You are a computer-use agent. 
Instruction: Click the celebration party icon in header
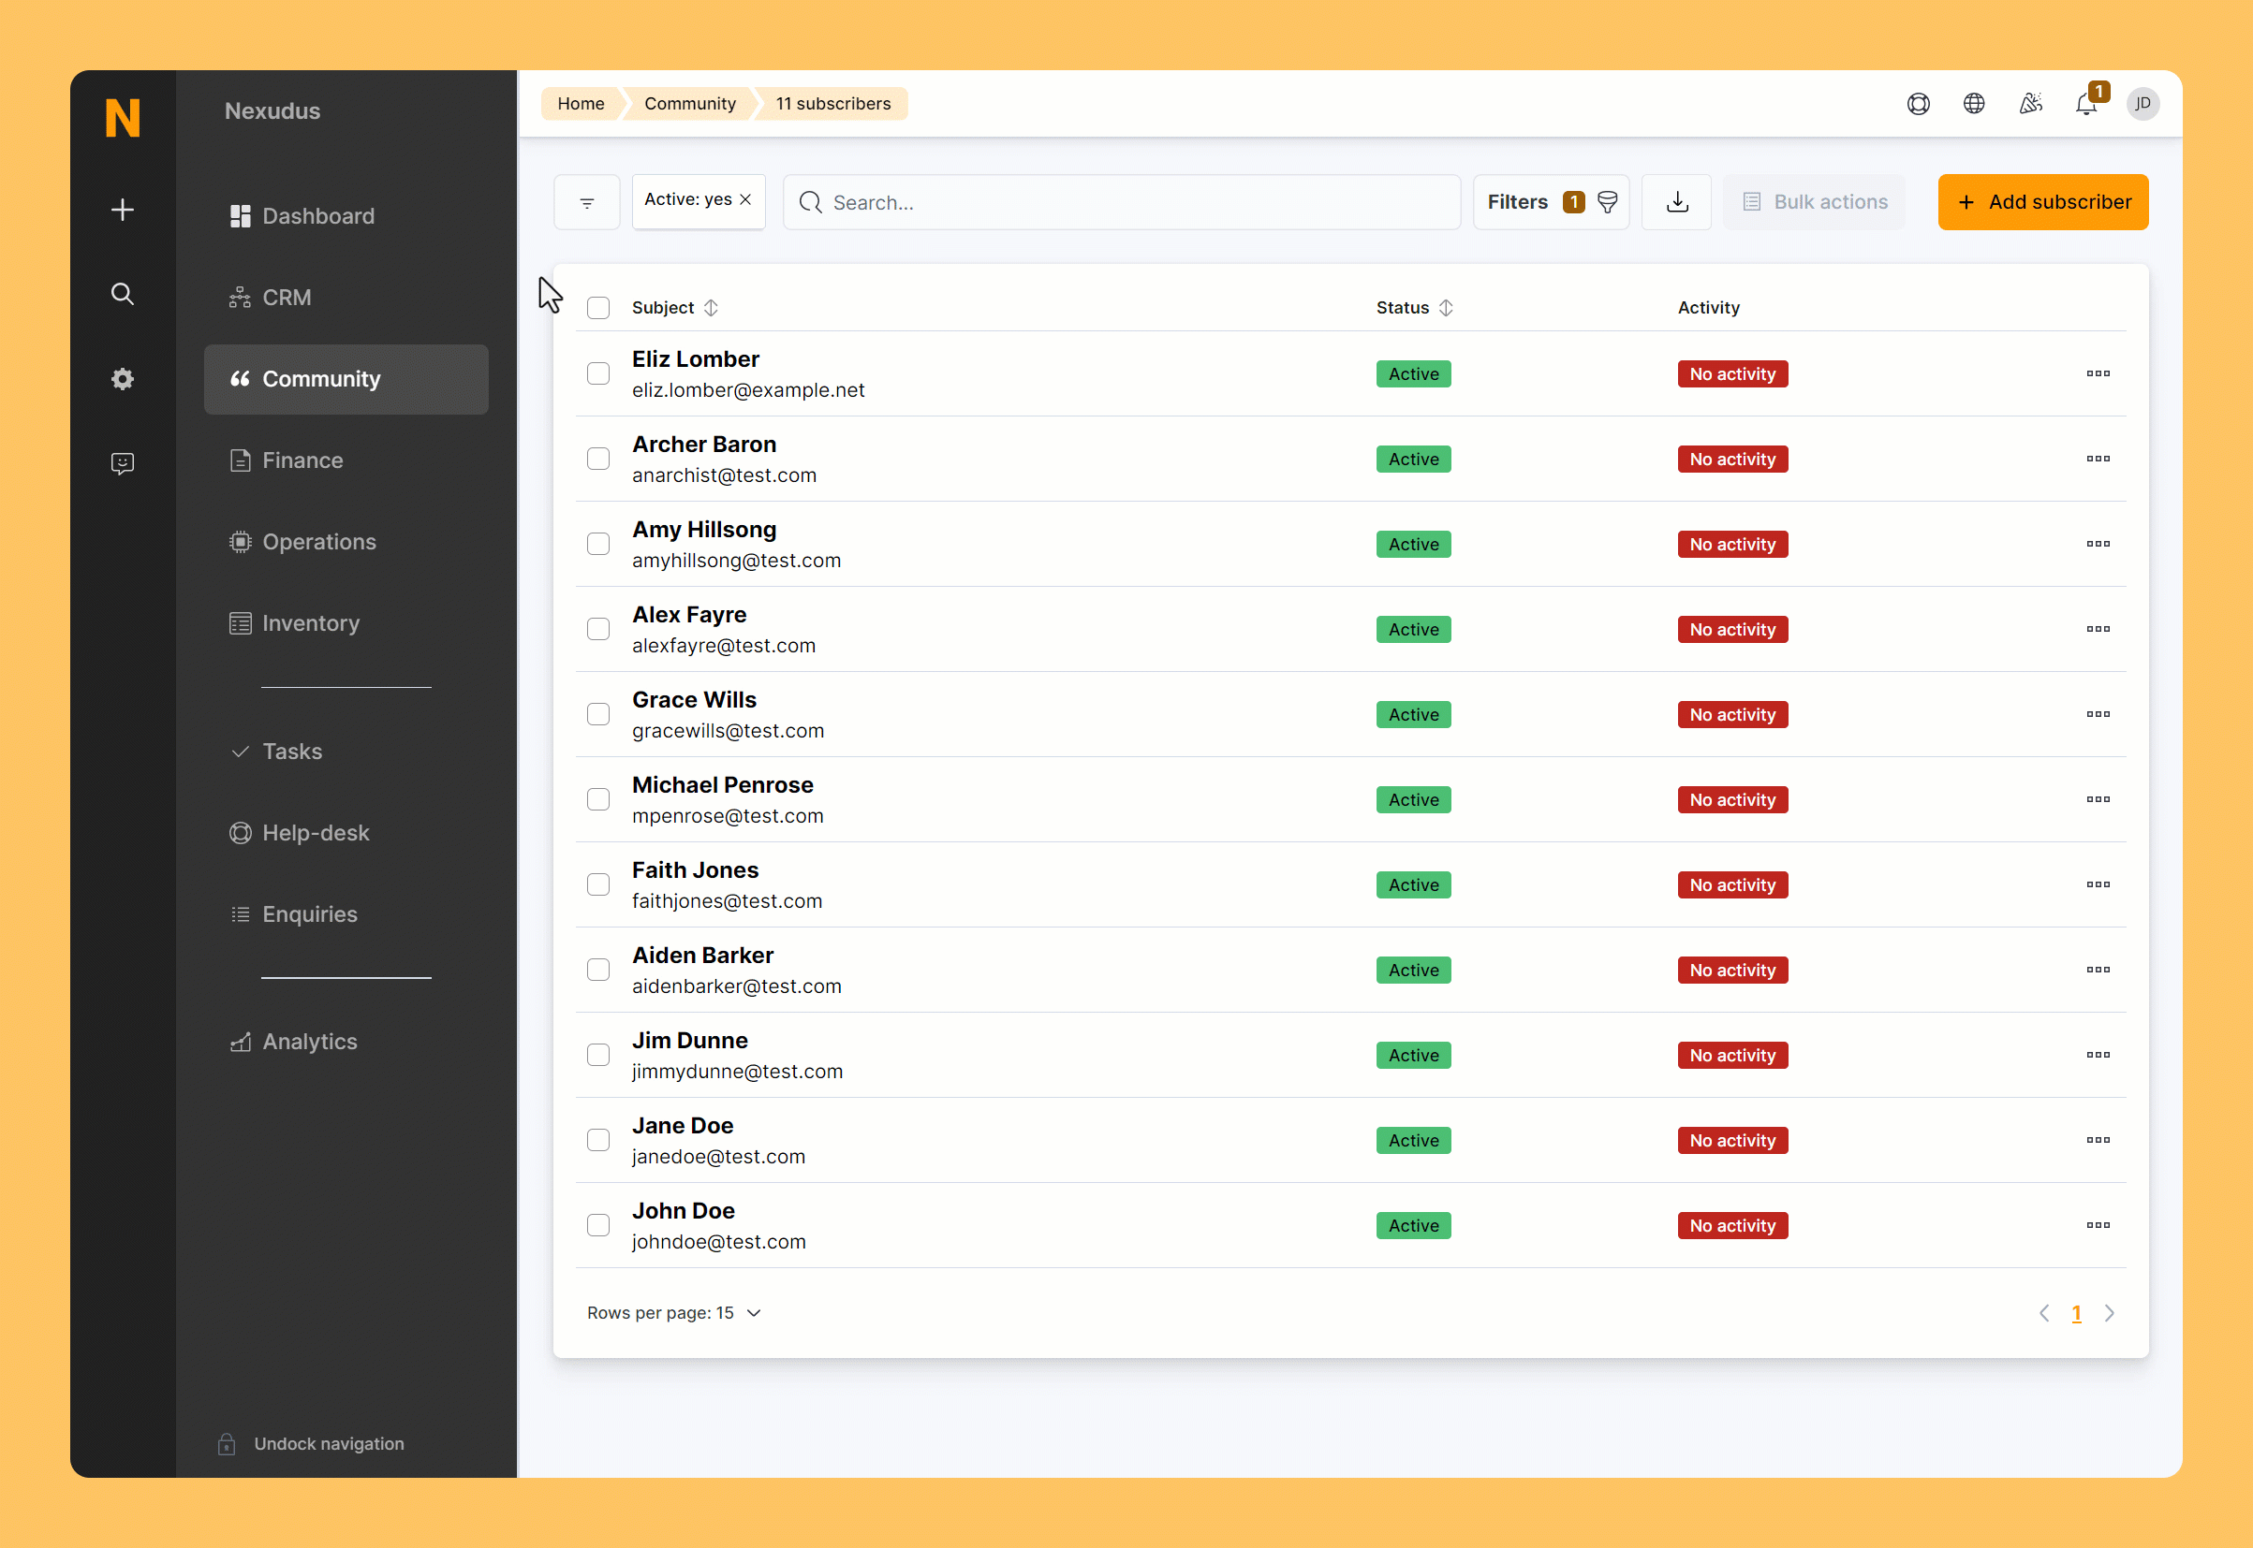tap(2030, 104)
